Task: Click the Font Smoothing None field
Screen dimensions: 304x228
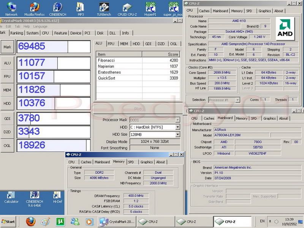Action: [x=155, y=148]
